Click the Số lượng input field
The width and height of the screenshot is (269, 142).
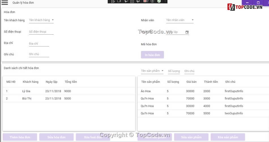point(174,71)
